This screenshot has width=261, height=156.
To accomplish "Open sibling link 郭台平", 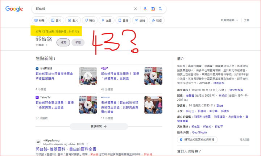I will (219, 127).
